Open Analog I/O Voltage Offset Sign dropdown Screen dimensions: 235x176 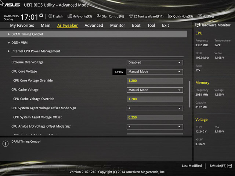[155, 126]
